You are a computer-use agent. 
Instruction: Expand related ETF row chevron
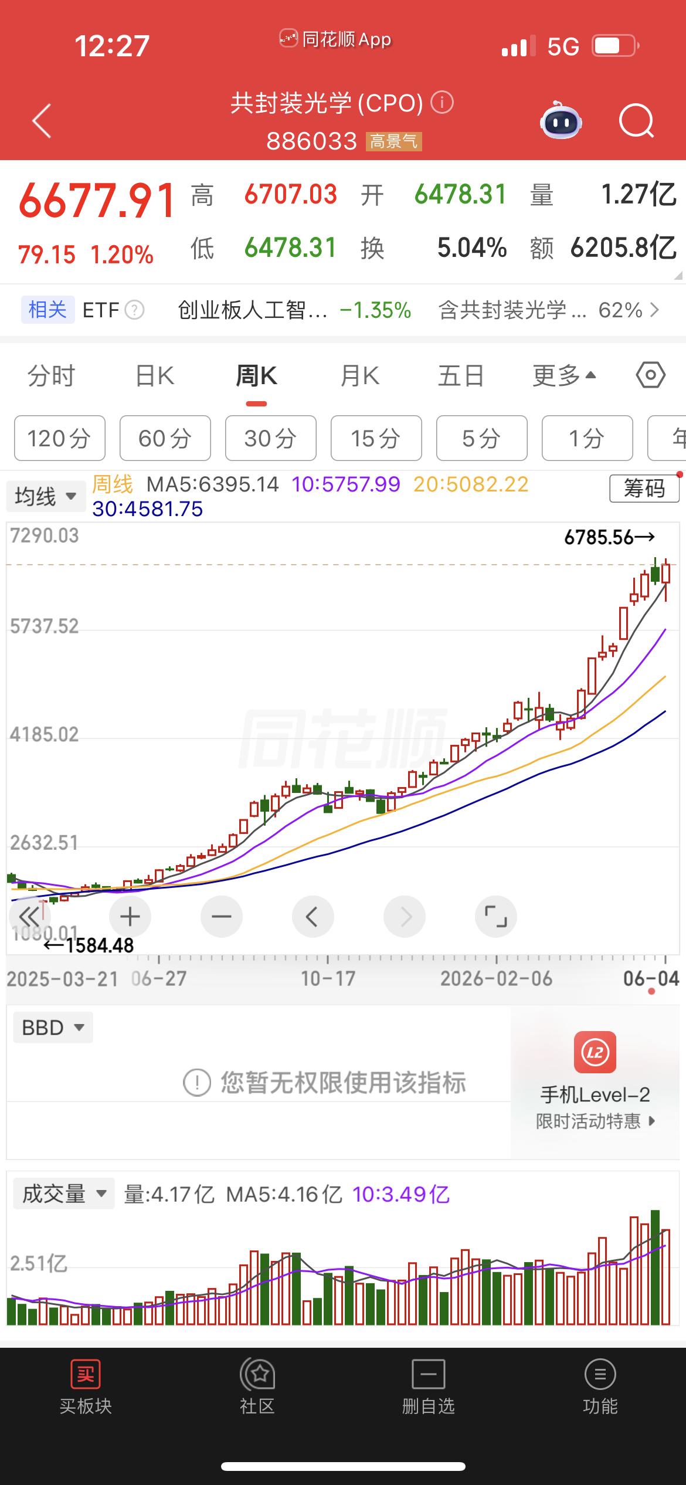point(655,310)
